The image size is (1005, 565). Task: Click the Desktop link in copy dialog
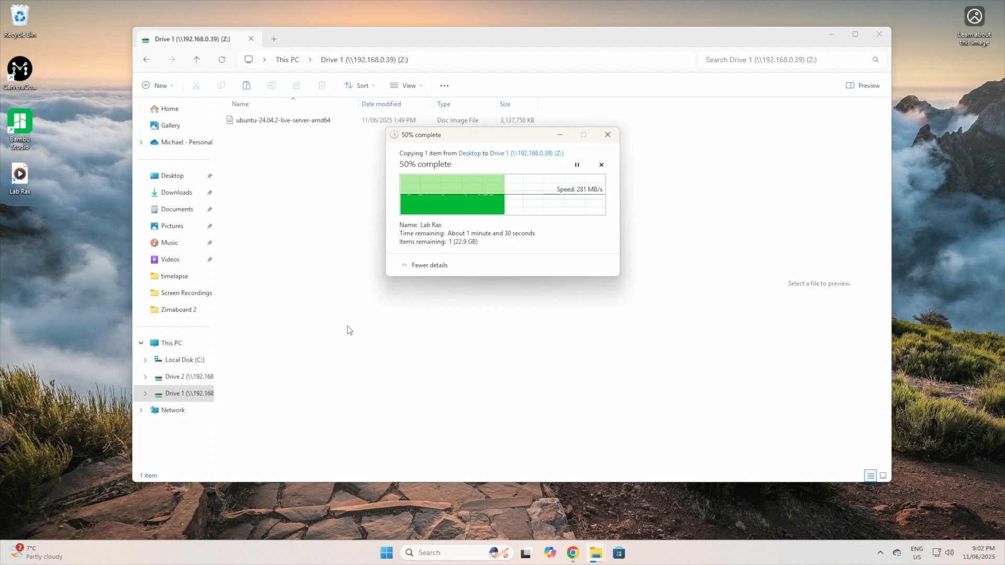click(x=469, y=153)
